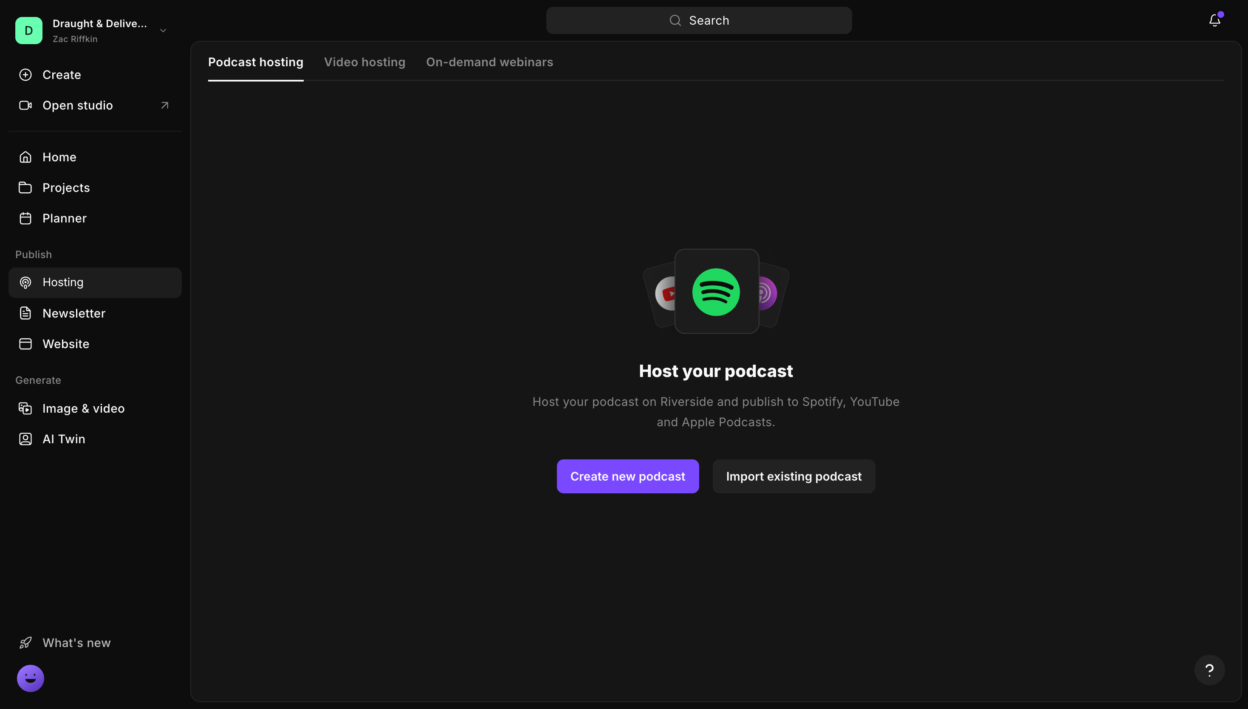
Task: Click the What's new rocket icon
Action: (x=25, y=643)
